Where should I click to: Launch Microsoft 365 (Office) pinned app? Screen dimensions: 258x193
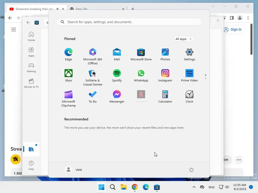click(93, 56)
